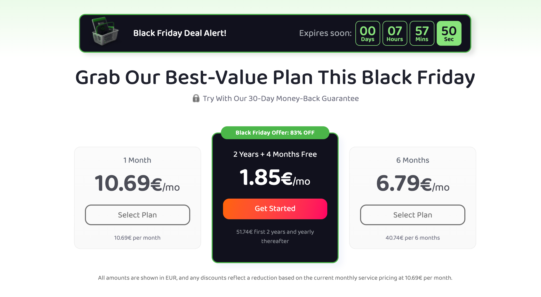Click the 1 Month plan title
Viewport: 541px width, 297px height.
tap(137, 160)
